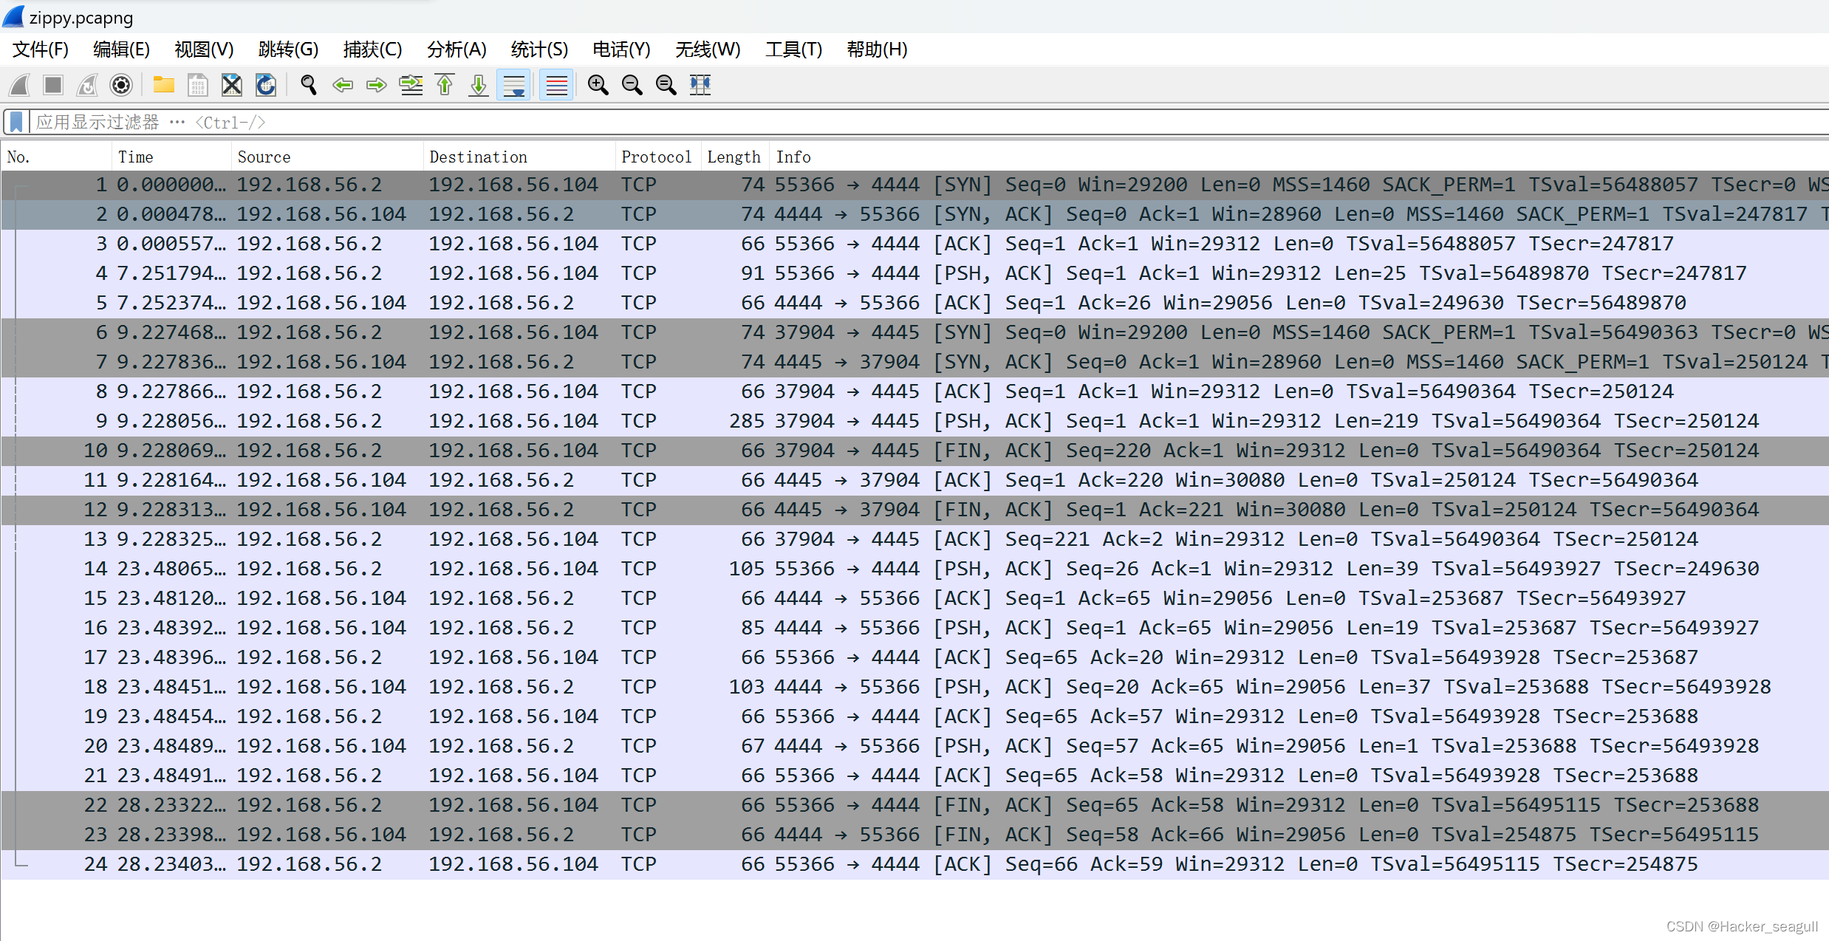Close the current capture file

(x=231, y=85)
